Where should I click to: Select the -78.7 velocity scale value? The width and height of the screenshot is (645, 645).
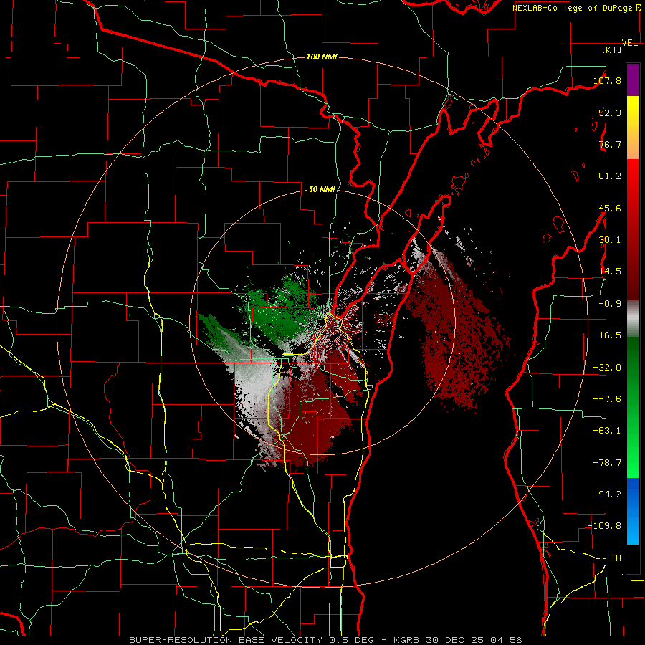pos(607,463)
